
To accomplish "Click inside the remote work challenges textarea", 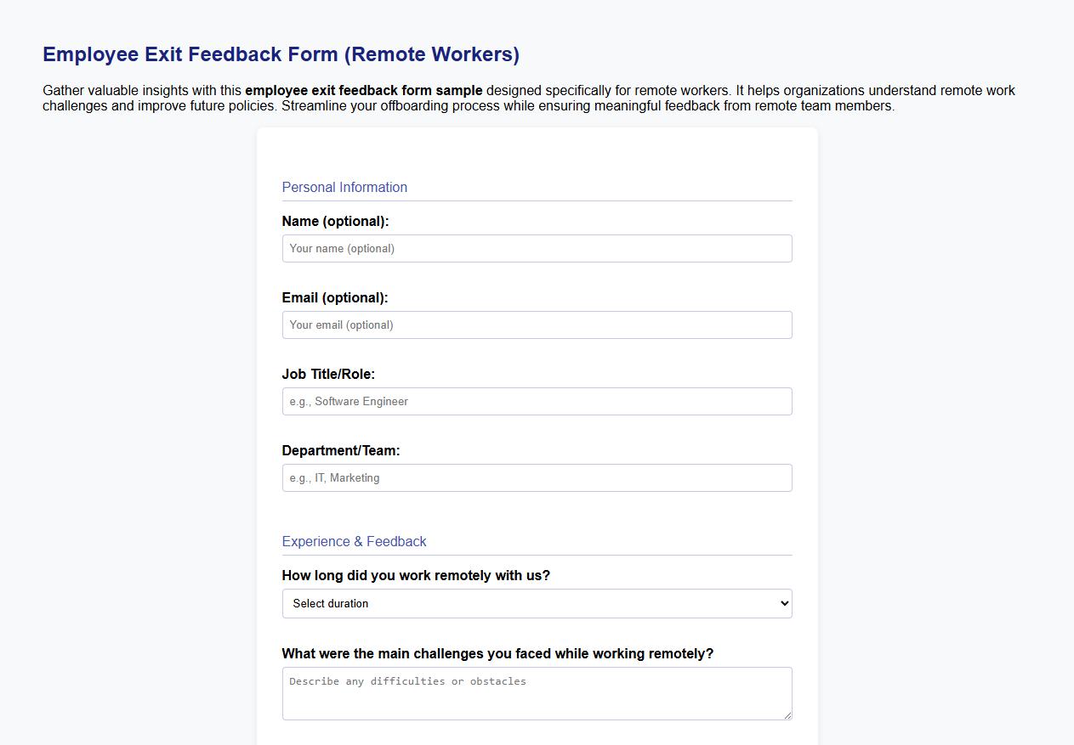I will [537, 692].
